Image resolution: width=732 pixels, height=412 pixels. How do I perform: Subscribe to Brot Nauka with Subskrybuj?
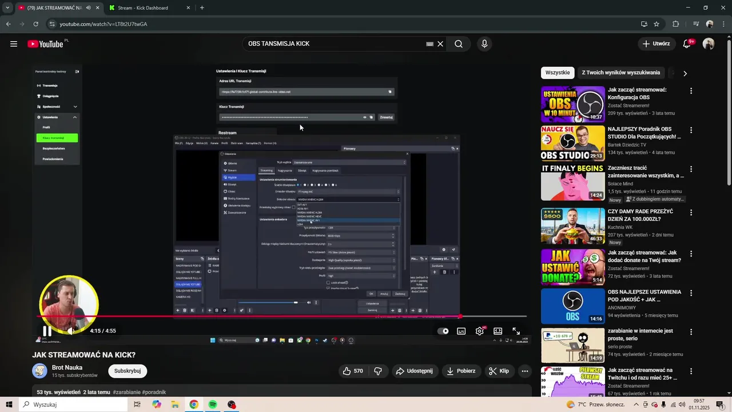(x=128, y=371)
